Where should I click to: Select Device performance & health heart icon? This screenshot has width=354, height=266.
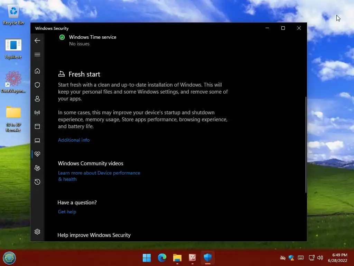click(37, 154)
